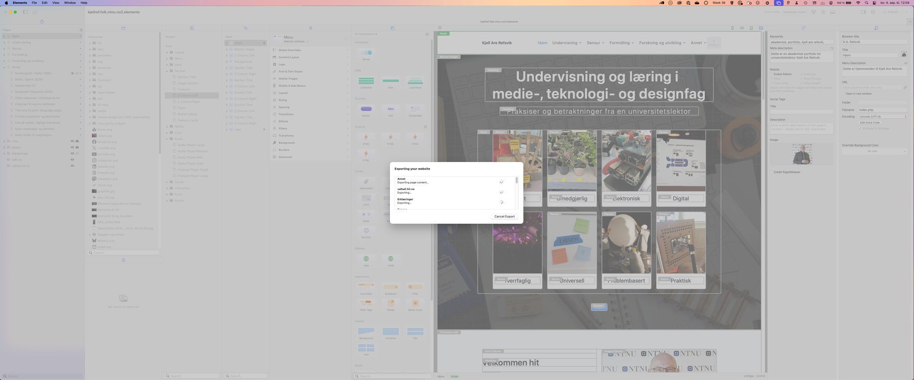Toggle visibility of the cms folder
The height and width of the screenshot is (380, 914).
(72, 141)
